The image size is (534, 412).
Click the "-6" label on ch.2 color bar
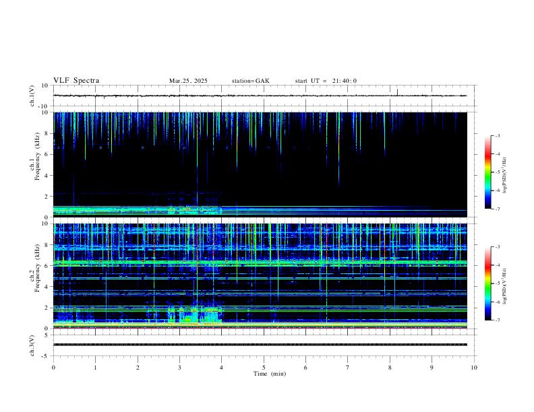[x=497, y=302]
